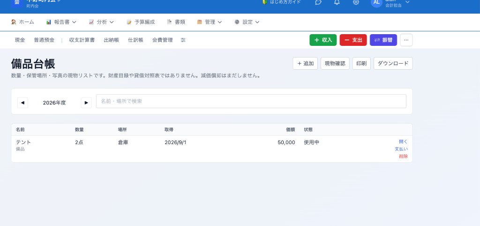Open 収支計算書 income statement
Viewport: 480px width, 226px height.
click(82, 40)
